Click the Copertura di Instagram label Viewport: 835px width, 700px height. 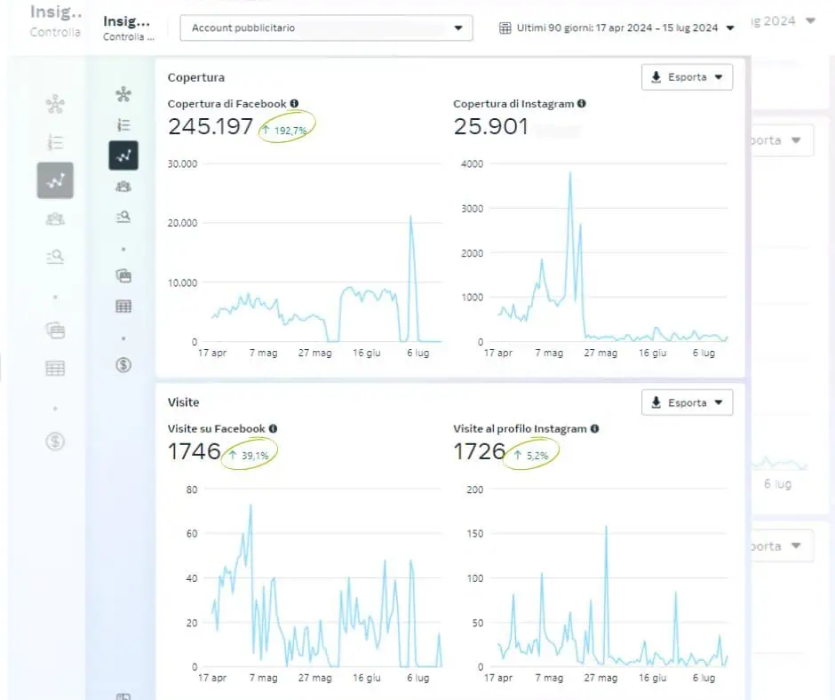(x=513, y=104)
